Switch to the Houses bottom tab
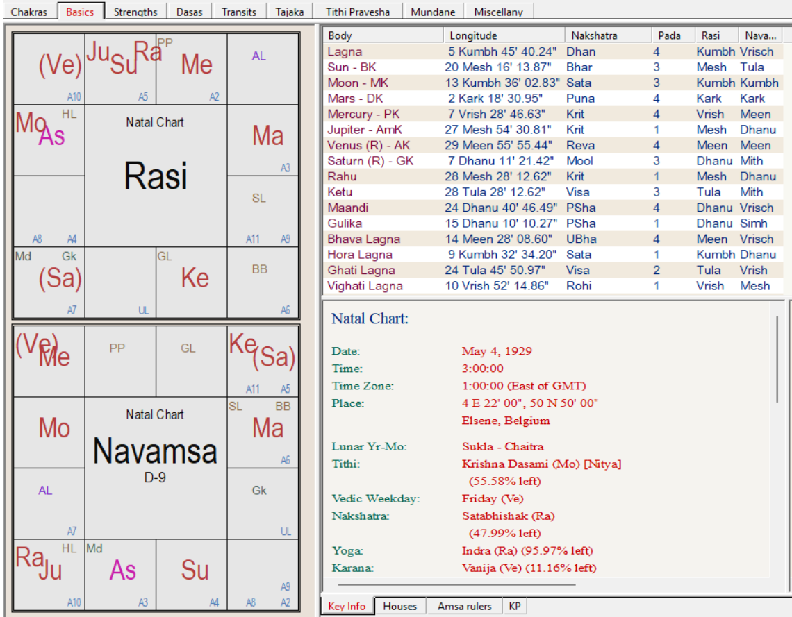The width and height of the screenshot is (792, 617). click(399, 606)
